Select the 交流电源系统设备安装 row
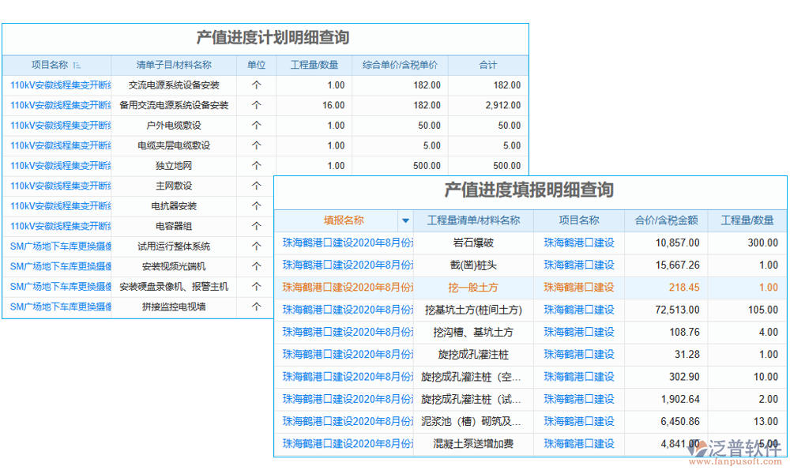This screenshot has width=790, height=474. tap(175, 85)
